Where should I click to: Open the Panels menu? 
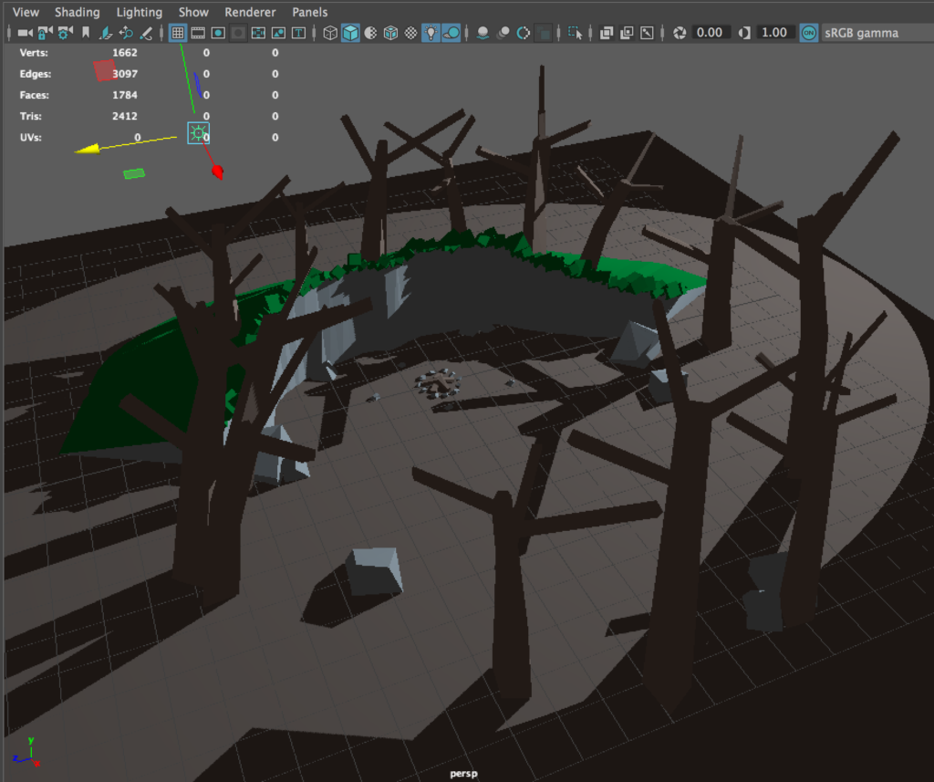(310, 12)
